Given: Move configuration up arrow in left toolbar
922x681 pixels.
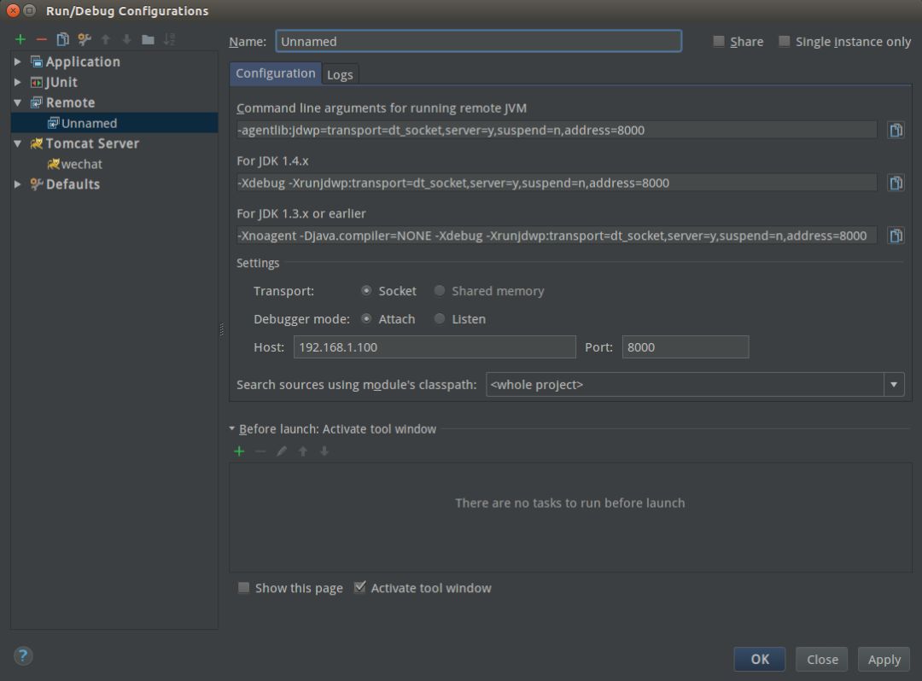Looking at the screenshot, I should (x=106, y=39).
